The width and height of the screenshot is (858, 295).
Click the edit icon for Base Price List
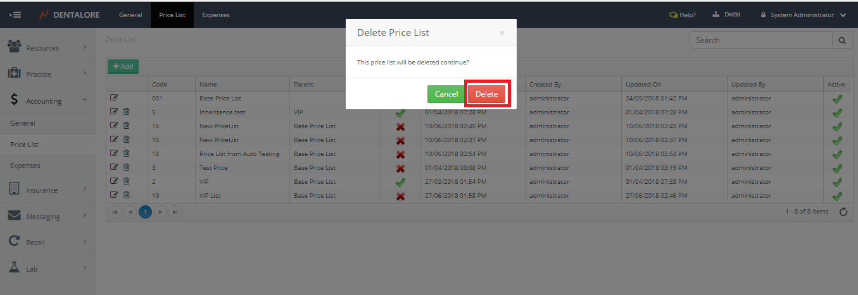(114, 98)
